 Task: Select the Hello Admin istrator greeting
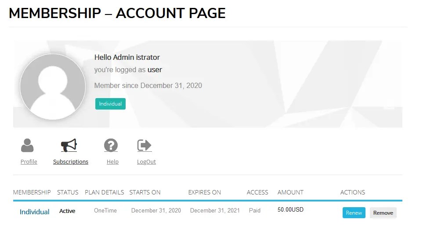pyautogui.click(x=127, y=57)
